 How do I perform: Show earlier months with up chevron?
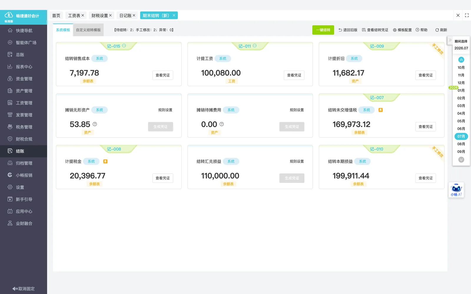[461, 60]
